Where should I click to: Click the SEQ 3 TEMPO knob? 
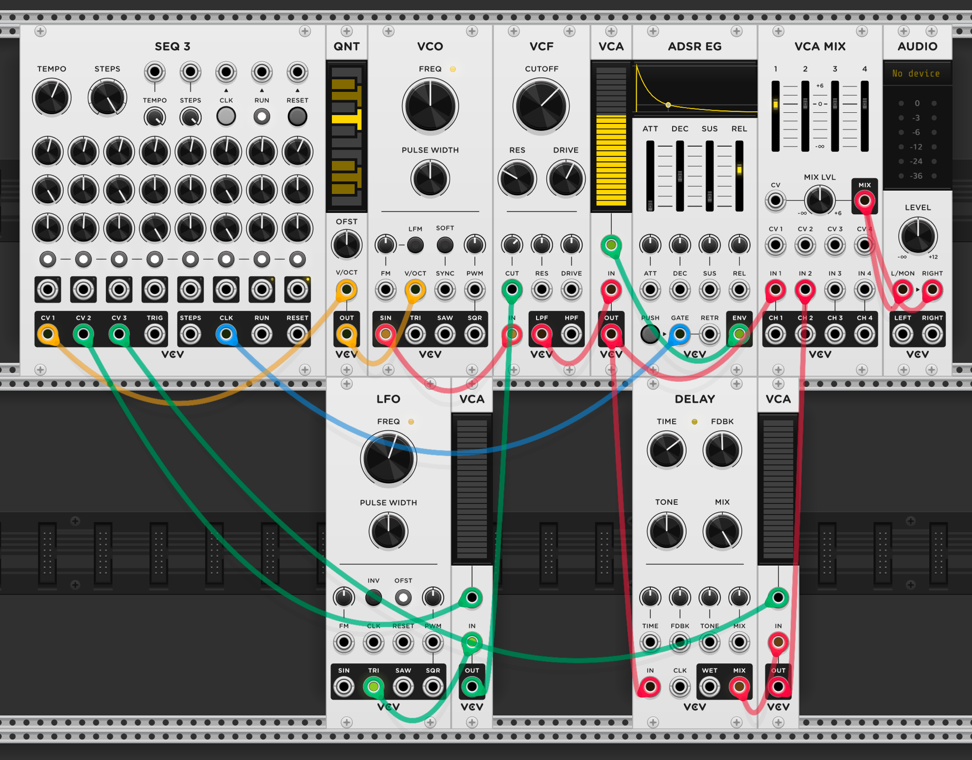tap(52, 98)
